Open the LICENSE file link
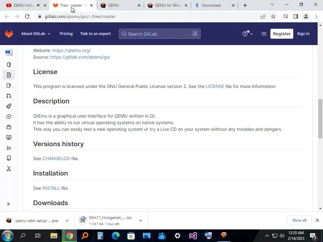 coord(215,86)
